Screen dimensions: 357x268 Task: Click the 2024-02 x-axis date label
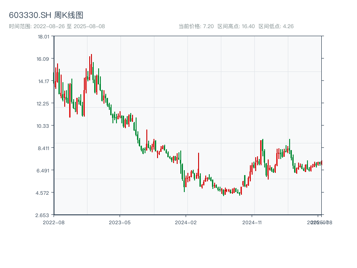[186, 222]
